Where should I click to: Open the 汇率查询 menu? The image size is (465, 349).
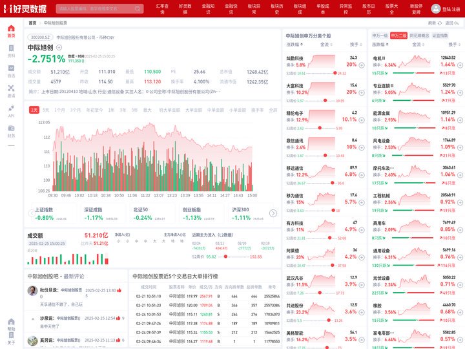[x=162, y=9]
